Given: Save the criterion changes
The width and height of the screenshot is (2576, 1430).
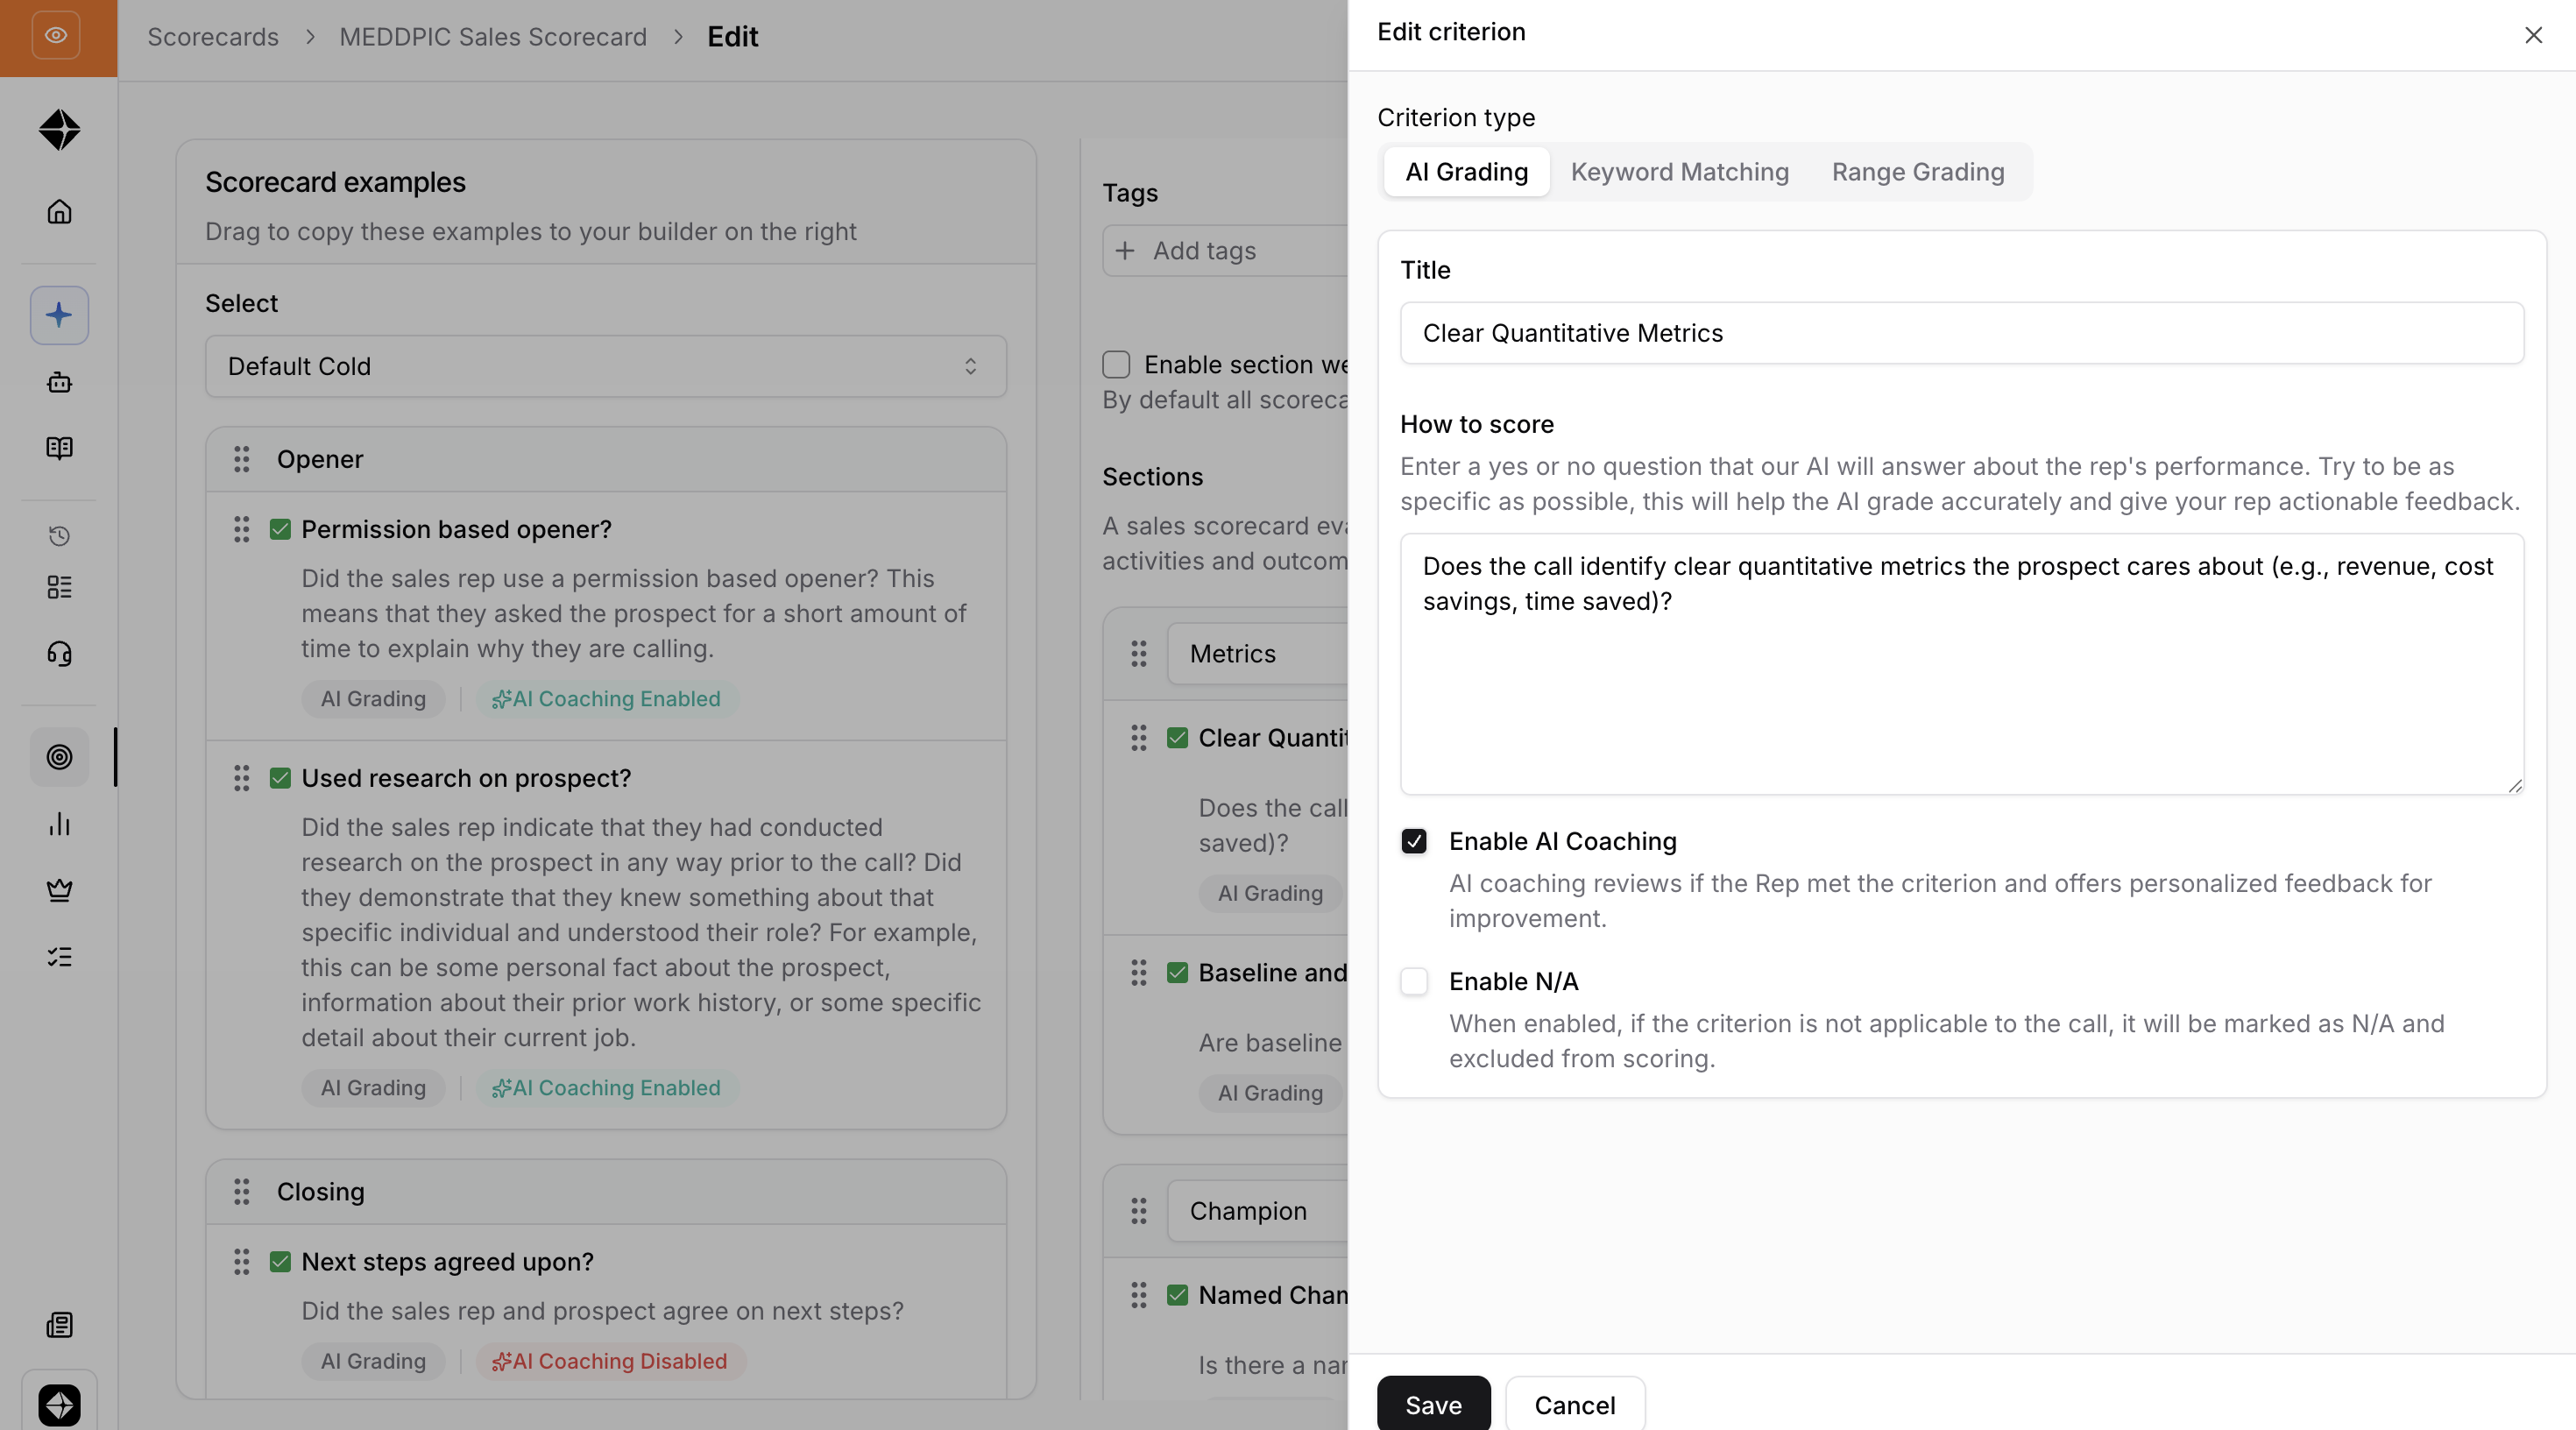Looking at the screenshot, I should (x=1434, y=1404).
